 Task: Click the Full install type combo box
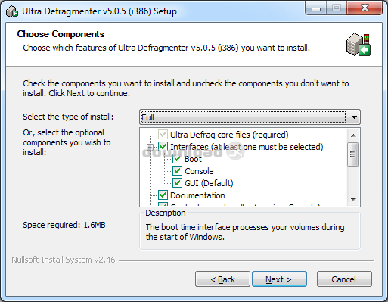coord(250,117)
